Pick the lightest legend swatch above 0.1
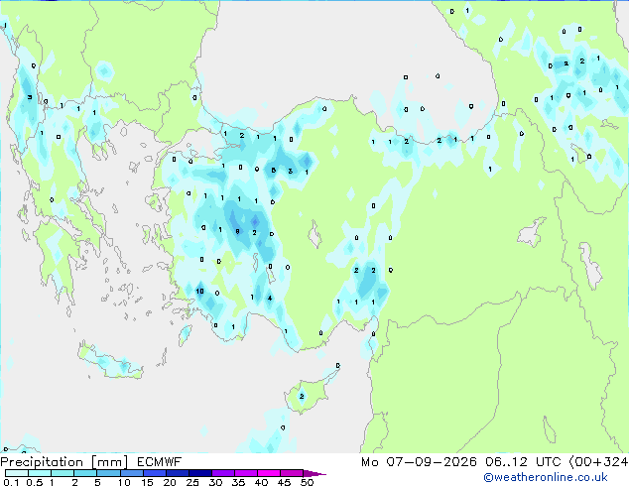The image size is (629, 486). tap(17, 473)
